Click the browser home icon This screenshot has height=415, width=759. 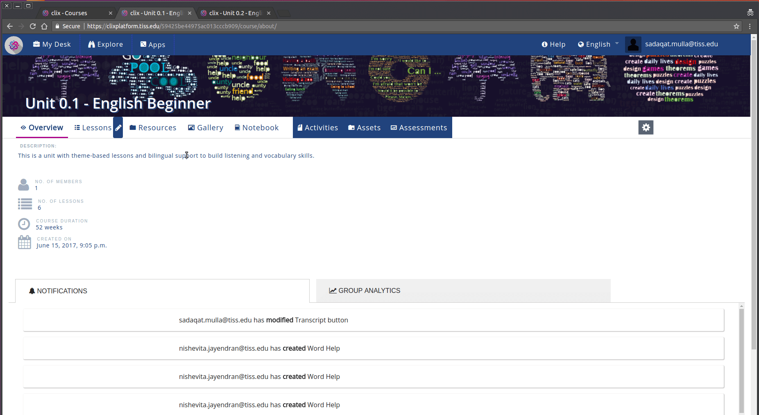point(44,26)
